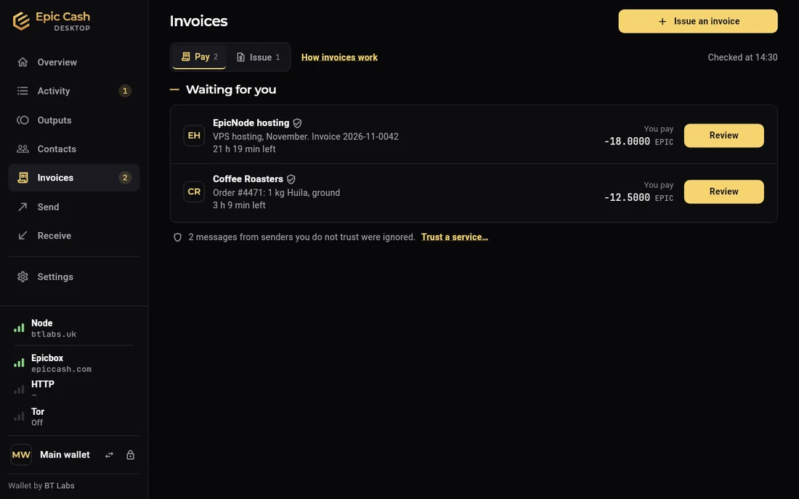Click the Invoices badge showing 2
Screen dimensions: 799x499
click(125, 178)
